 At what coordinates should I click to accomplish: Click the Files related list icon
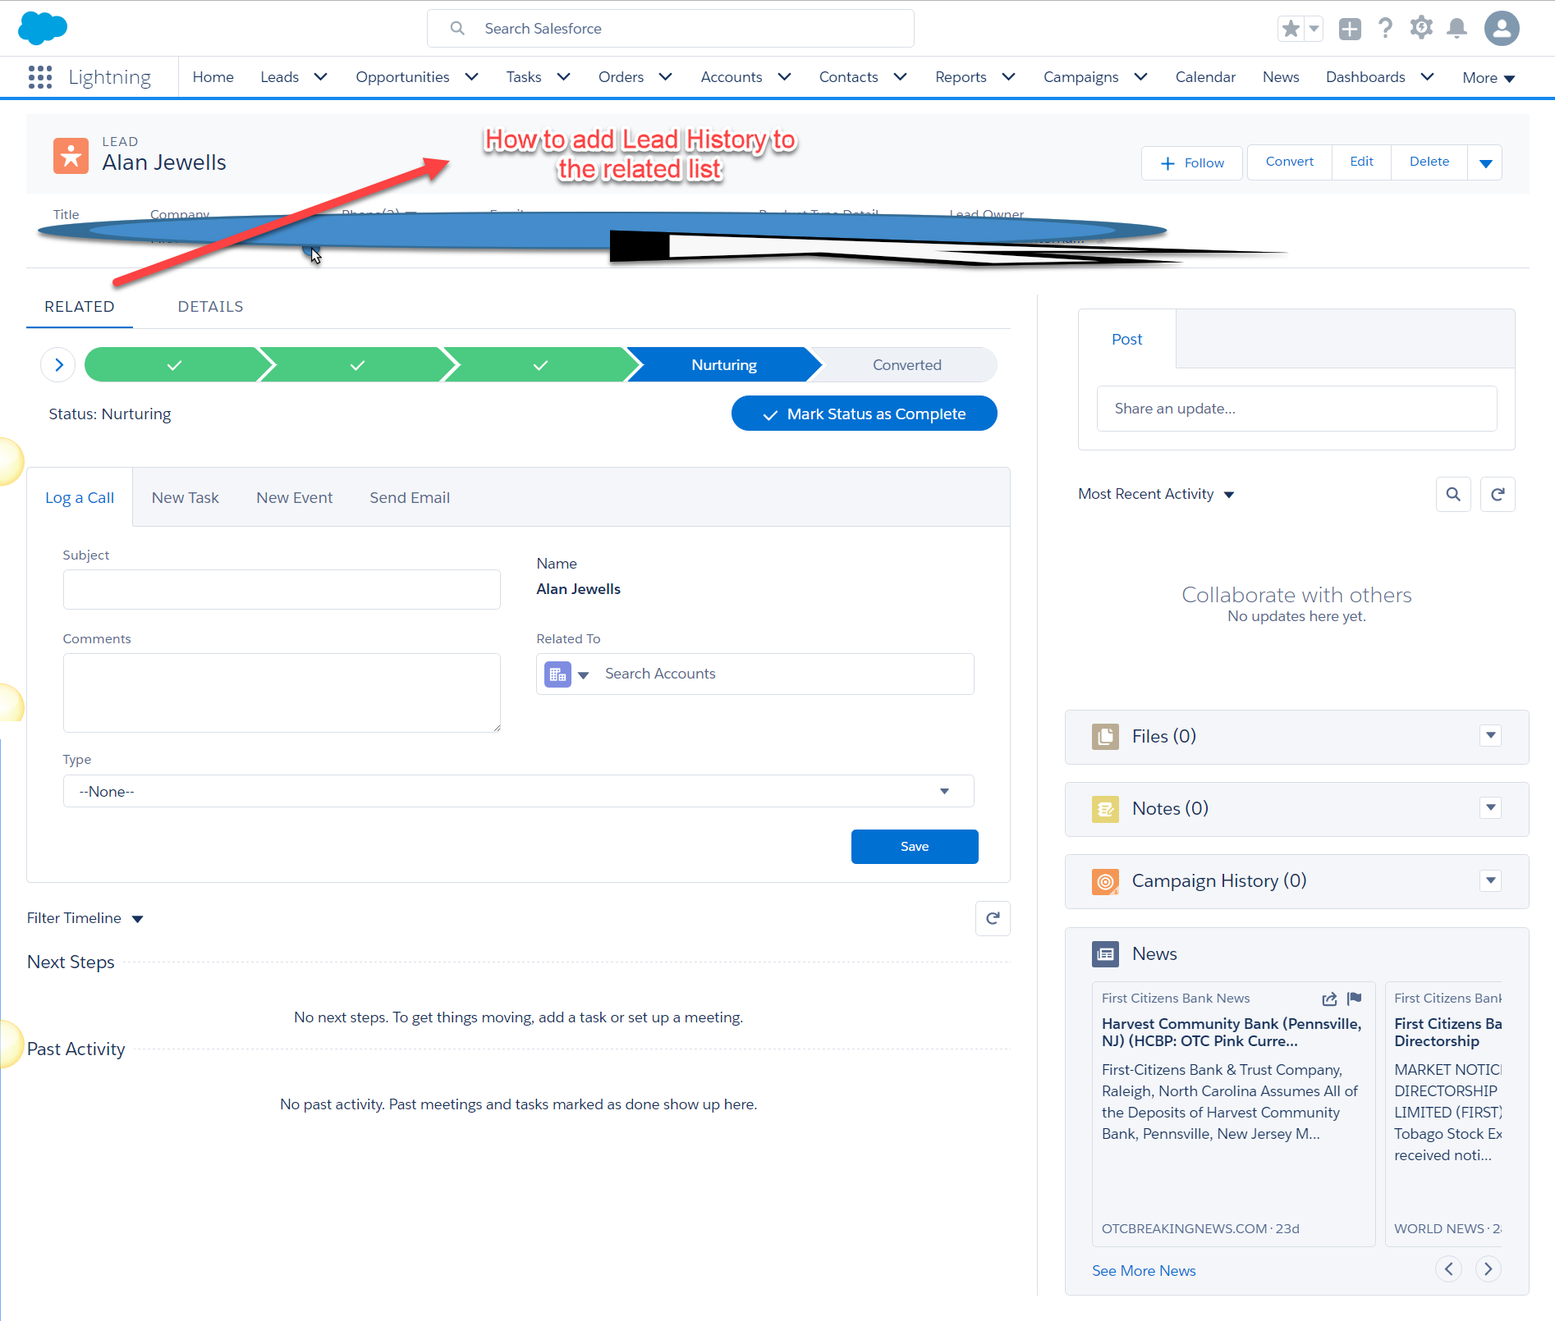1105,736
